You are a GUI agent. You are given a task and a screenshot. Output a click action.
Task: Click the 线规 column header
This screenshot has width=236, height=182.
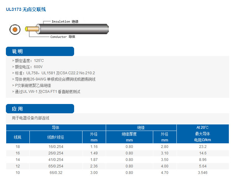(18, 137)
